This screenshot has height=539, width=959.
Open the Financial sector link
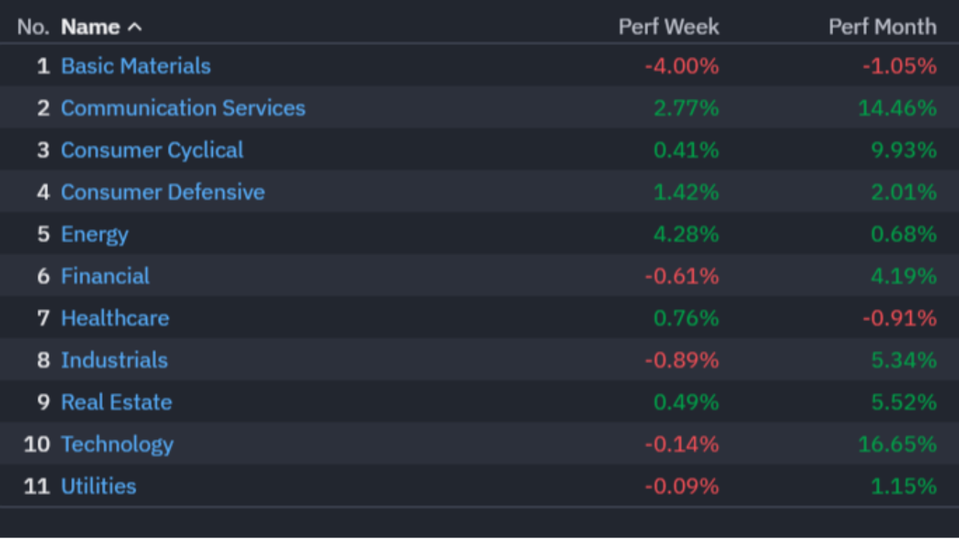tap(105, 276)
